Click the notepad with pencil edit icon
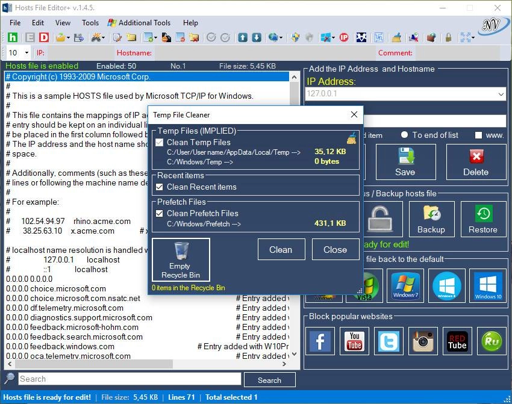 tap(117, 37)
